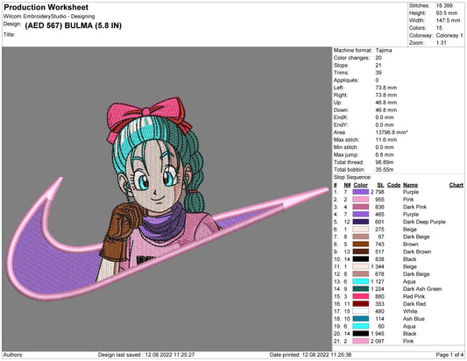This screenshot has height=361, width=467.
Task: Click the stitch count '1 344' for Beige
Action: point(378,266)
